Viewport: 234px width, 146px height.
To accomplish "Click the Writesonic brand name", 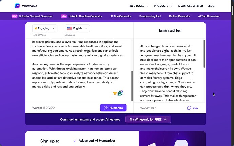I will coord(30,6).
